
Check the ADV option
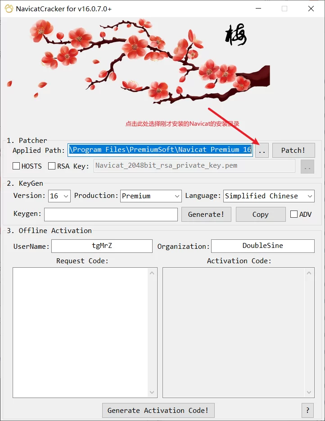pos(294,214)
